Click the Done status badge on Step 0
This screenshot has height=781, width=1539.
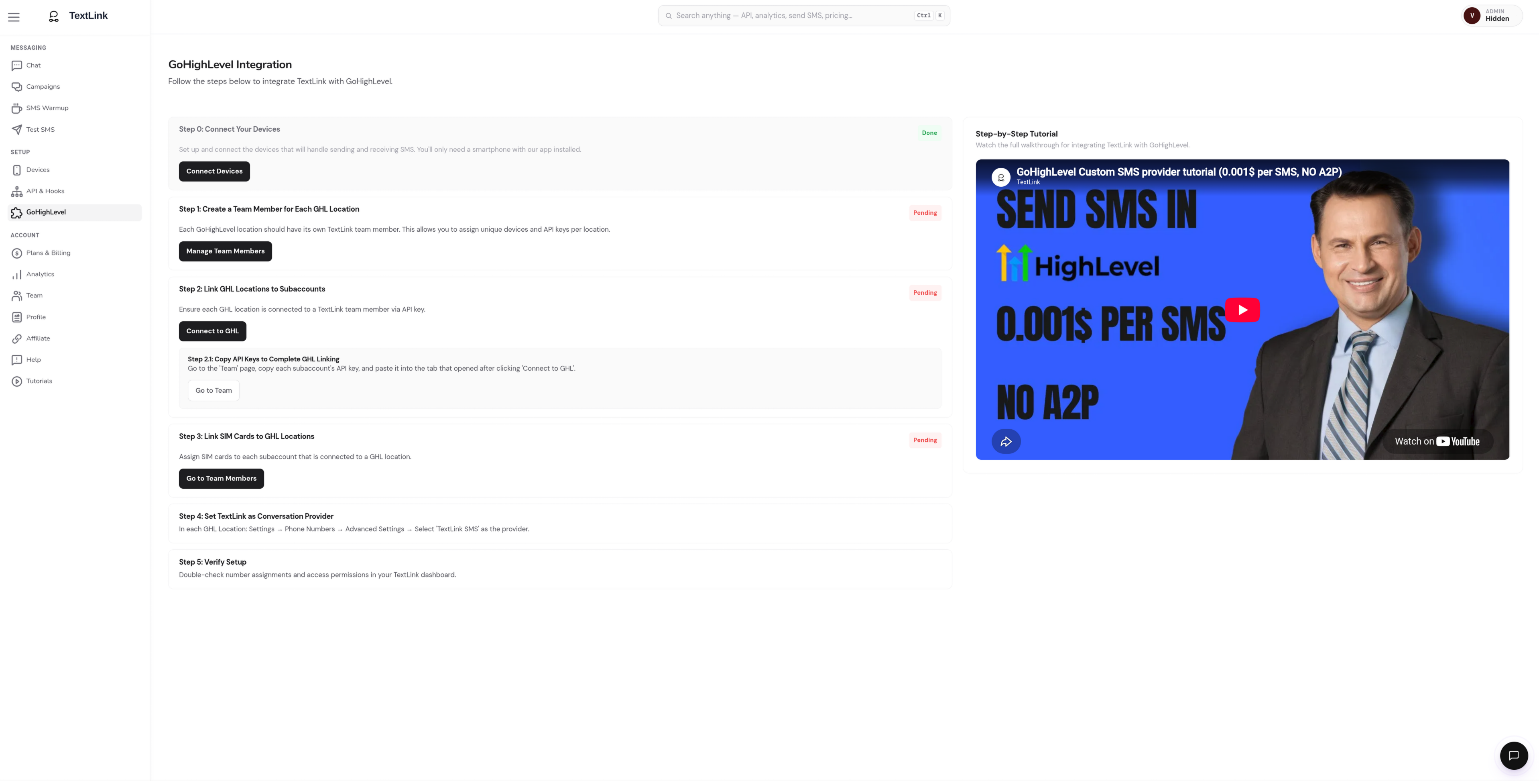pos(929,133)
